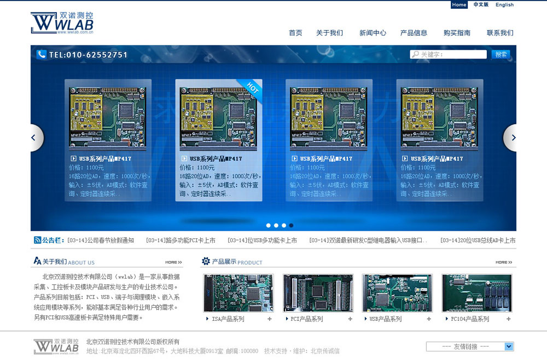Image resolution: width=547 pixels, height=364 pixels.
Task: Select the second carousel pagination dot
Action: click(x=276, y=225)
